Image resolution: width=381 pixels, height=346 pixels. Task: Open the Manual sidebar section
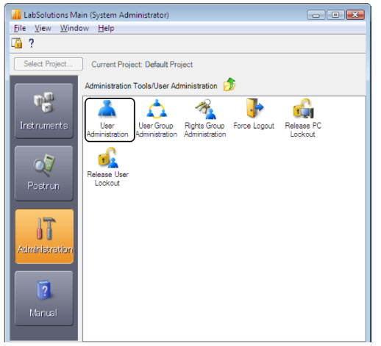[x=44, y=298]
